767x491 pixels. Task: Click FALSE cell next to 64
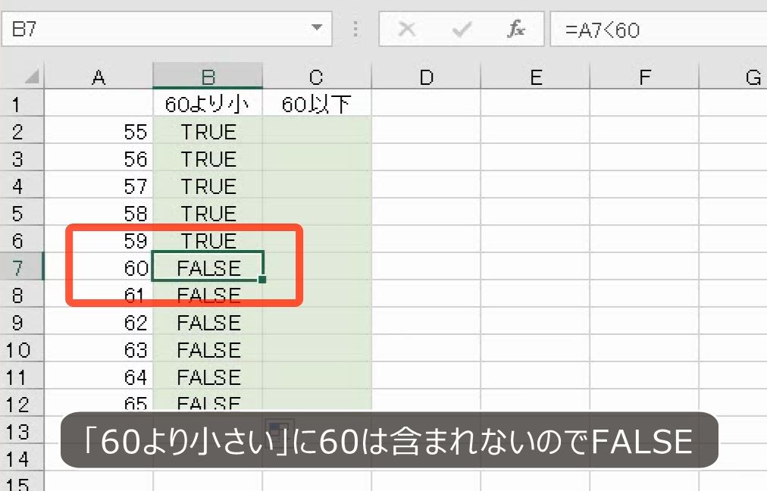coord(208,377)
